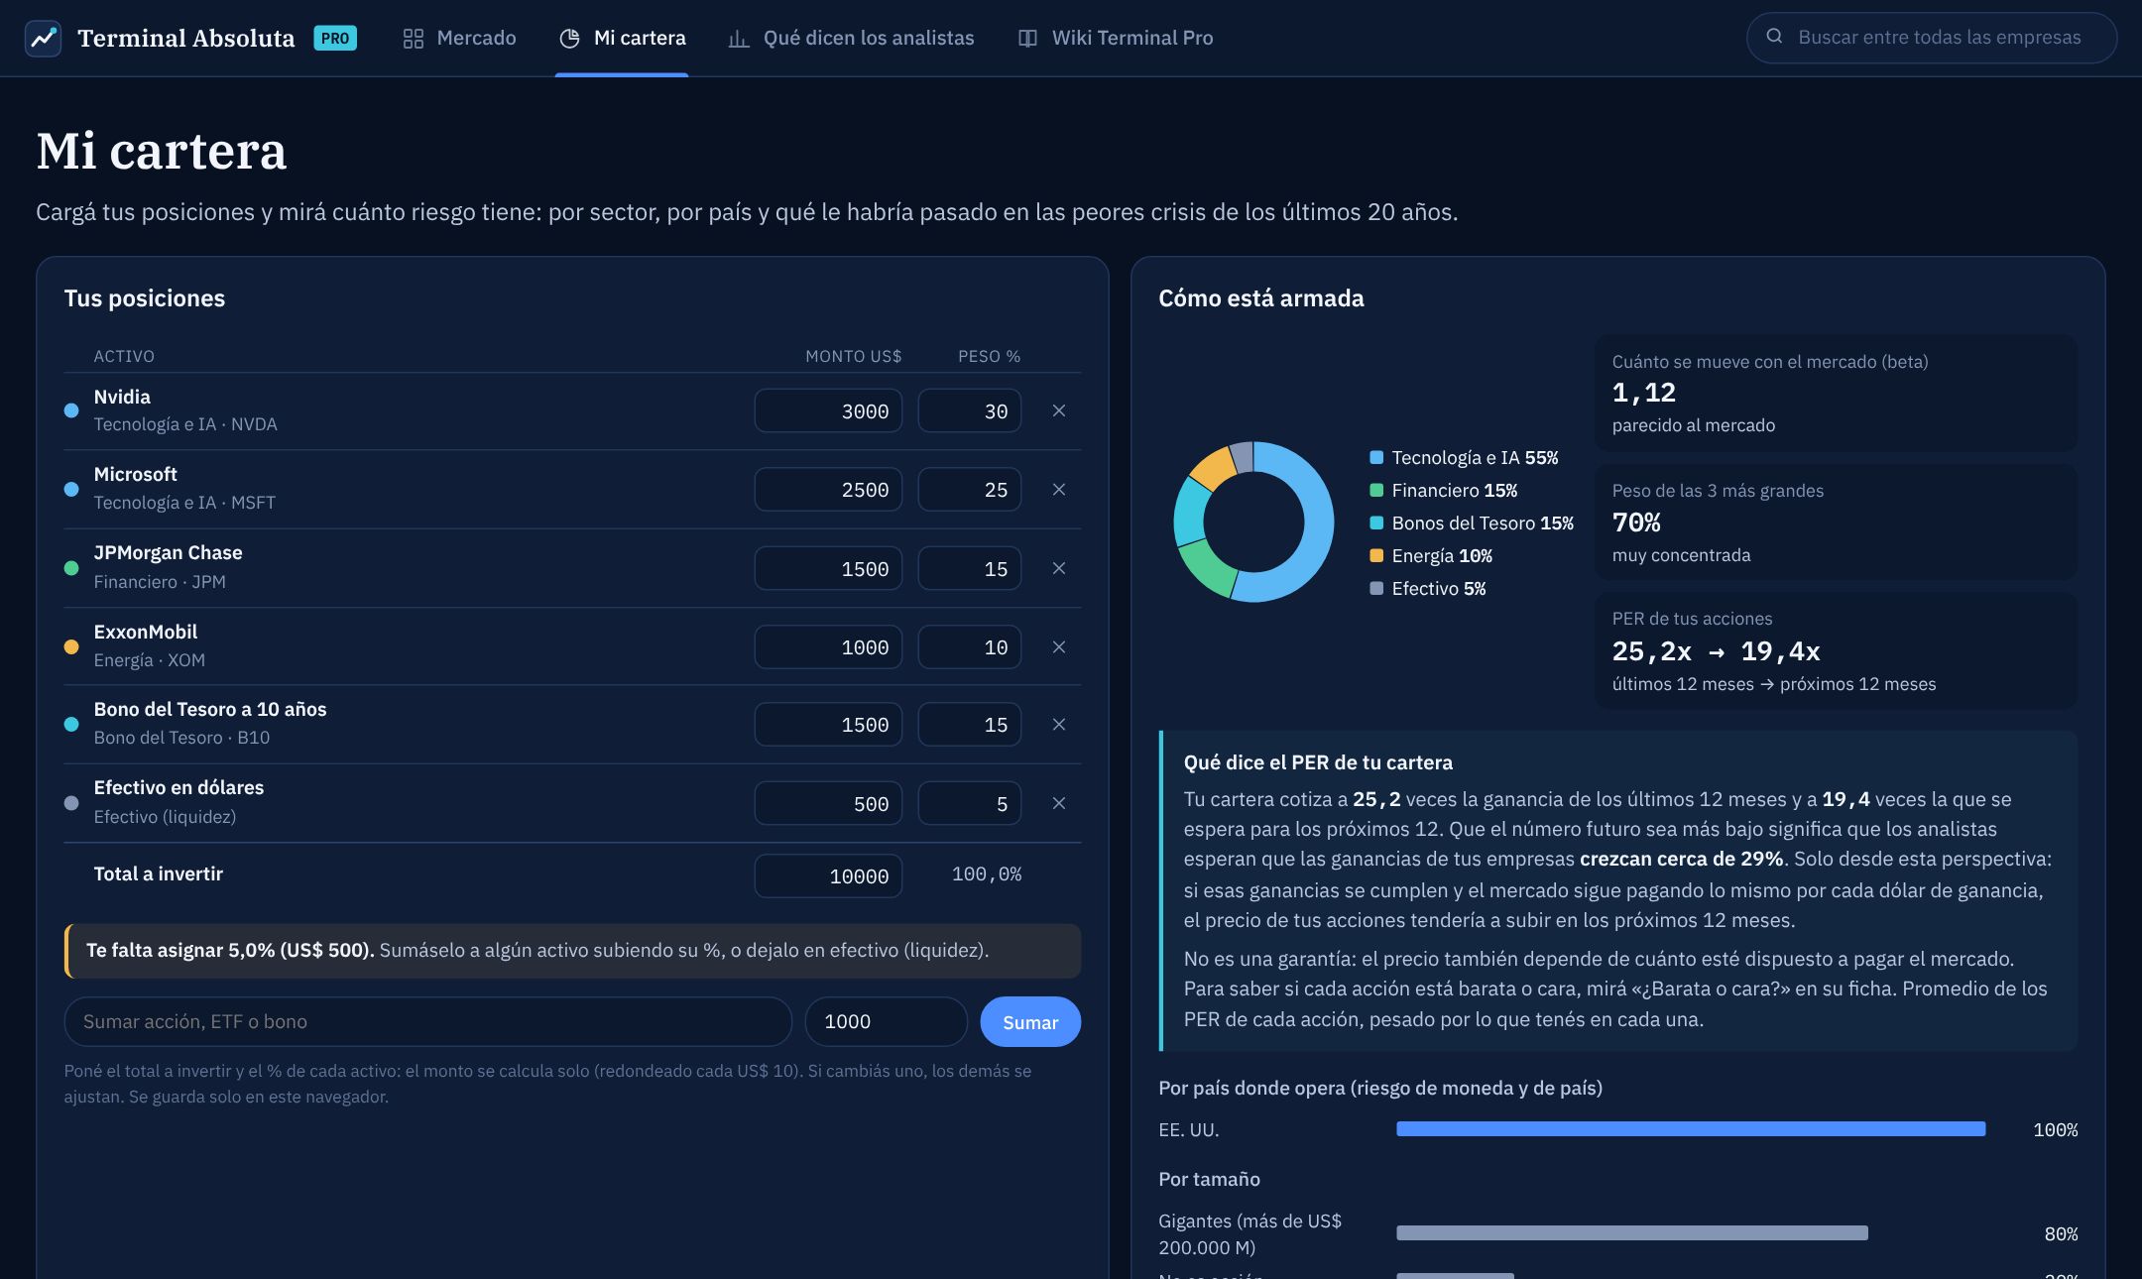Remove the Microsoft position
Viewport: 2142px width, 1279px height.
coord(1059,490)
